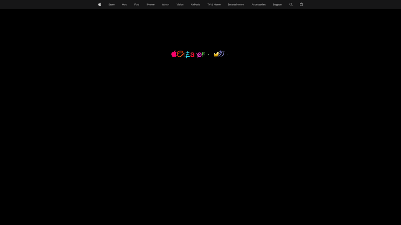The image size is (401, 225).
Task: Choose Vision in the top navigation
Action: (x=180, y=5)
